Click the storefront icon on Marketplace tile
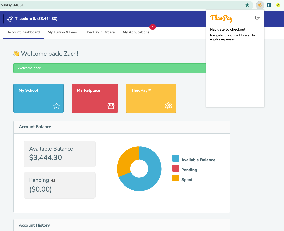Screen dimensions: 284x231 (111, 106)
